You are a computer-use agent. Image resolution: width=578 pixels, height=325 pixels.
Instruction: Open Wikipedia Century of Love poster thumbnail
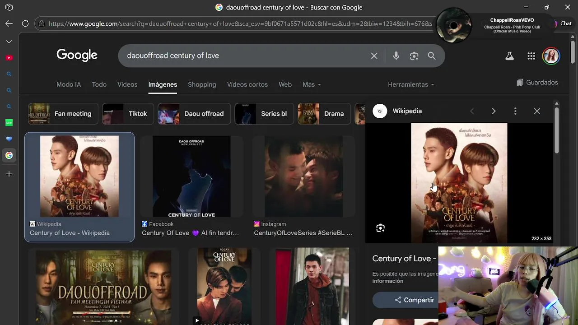pos(79,176)
